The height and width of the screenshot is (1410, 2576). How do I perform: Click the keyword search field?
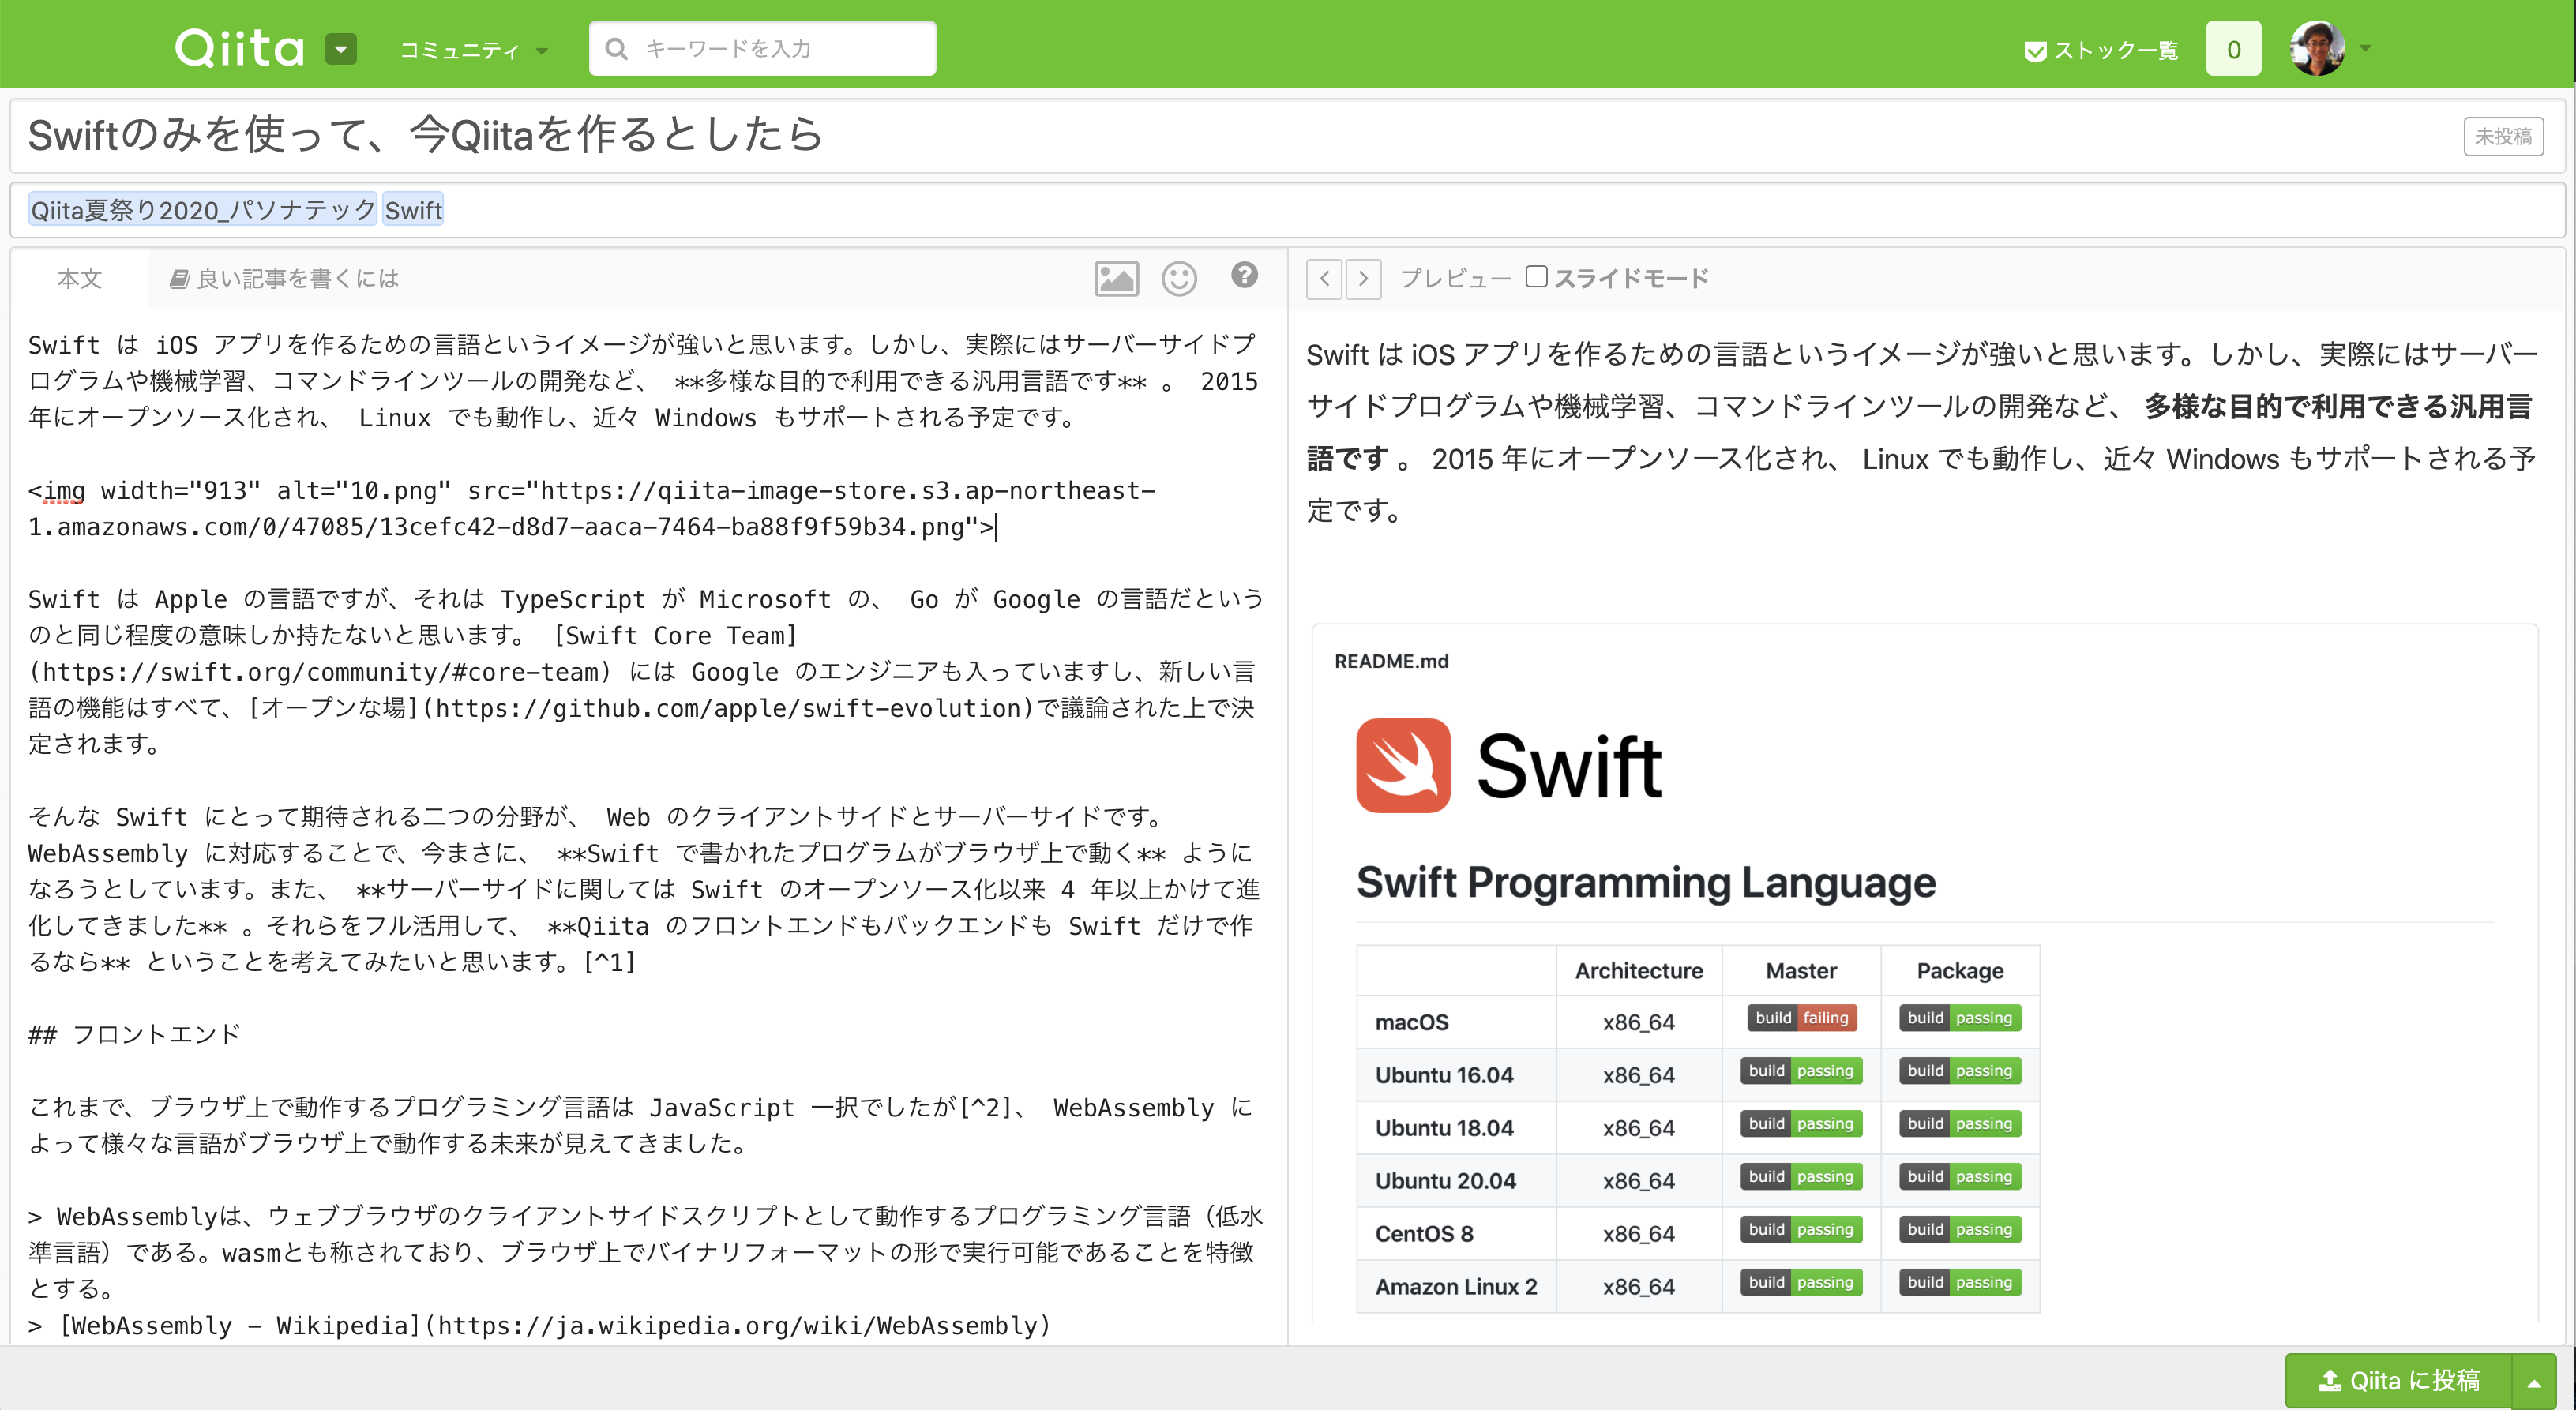(762, 48)
